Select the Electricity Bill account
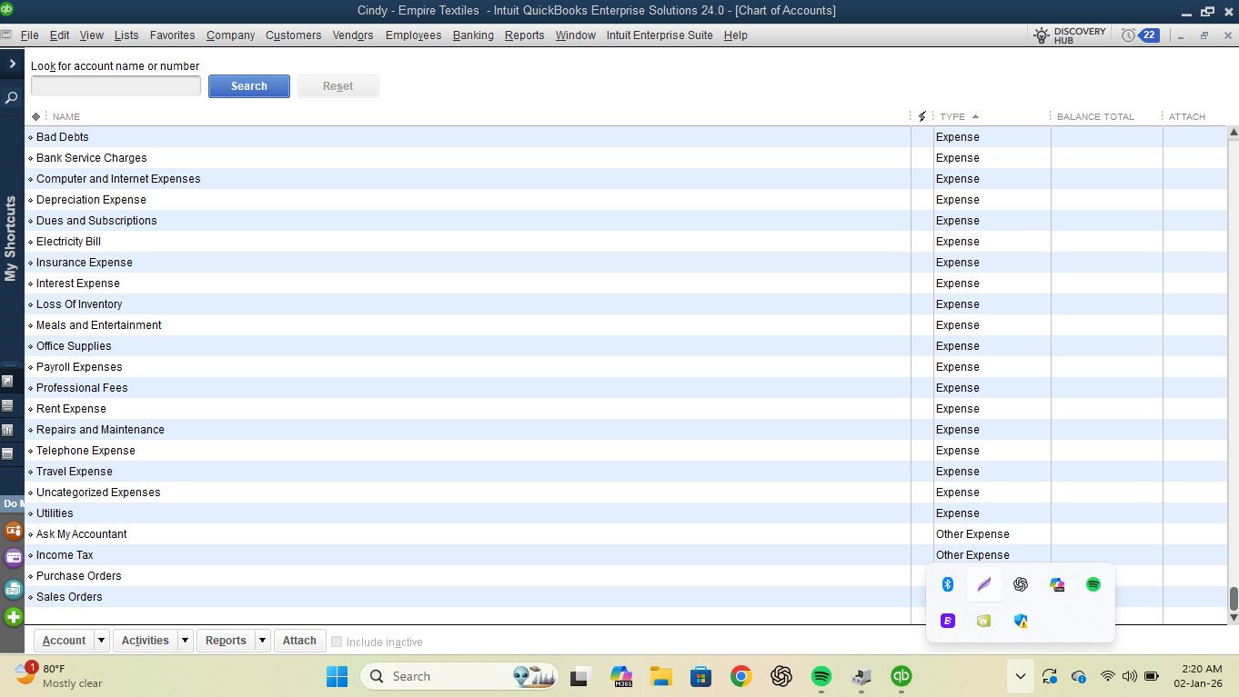Image resolution: width=1239 pixels, height=697 pixels. click(x=626, y=242)
